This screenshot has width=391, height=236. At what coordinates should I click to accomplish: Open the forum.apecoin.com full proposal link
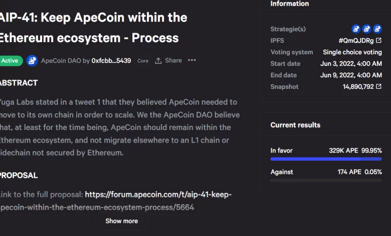tap(116, 201)
